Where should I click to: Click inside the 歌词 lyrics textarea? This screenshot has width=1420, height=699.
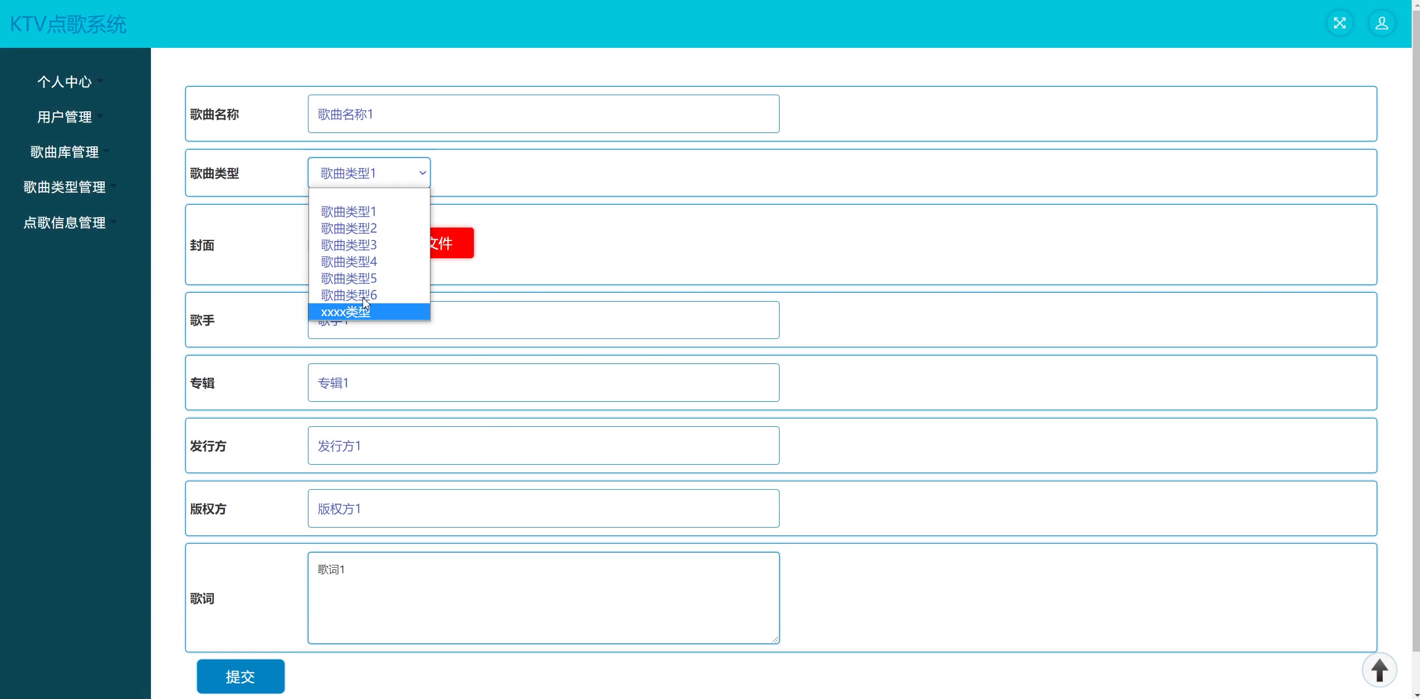tap(543, 598)
